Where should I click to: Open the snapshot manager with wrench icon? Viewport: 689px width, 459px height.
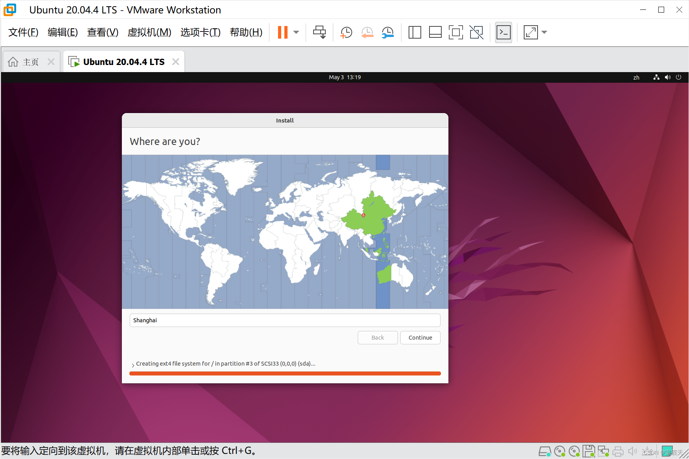388,32
